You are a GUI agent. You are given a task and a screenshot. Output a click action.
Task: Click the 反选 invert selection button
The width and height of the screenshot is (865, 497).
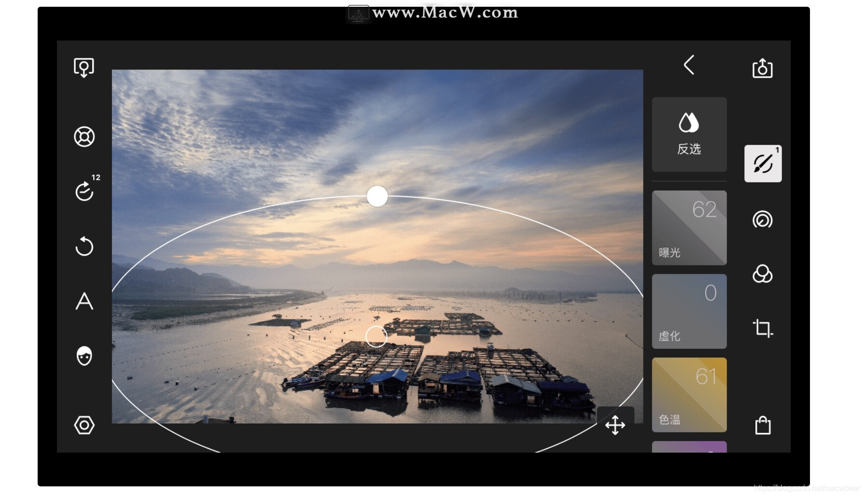tap(689, 134)
